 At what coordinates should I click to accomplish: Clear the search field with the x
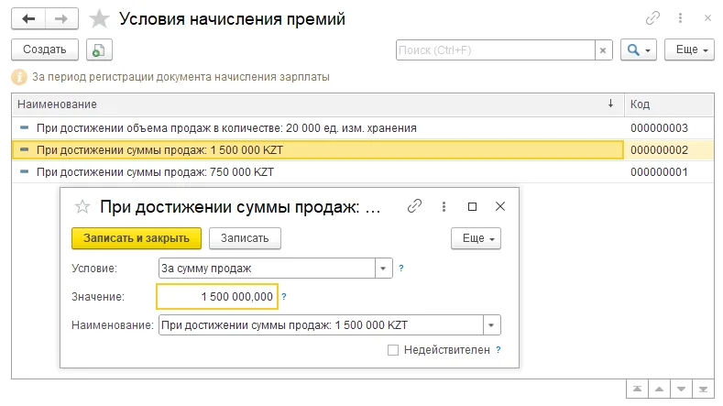(x=603, y=49)
